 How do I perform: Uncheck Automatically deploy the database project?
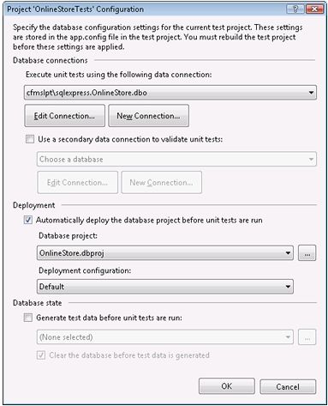click(28, 220)
